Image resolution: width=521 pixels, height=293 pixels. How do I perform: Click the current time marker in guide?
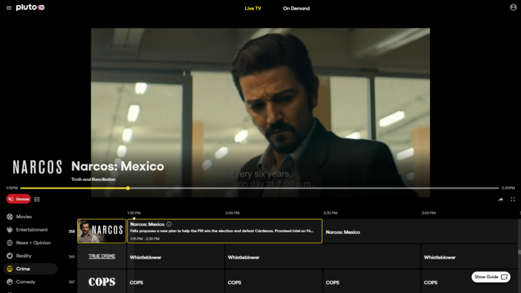pos(134,219)
